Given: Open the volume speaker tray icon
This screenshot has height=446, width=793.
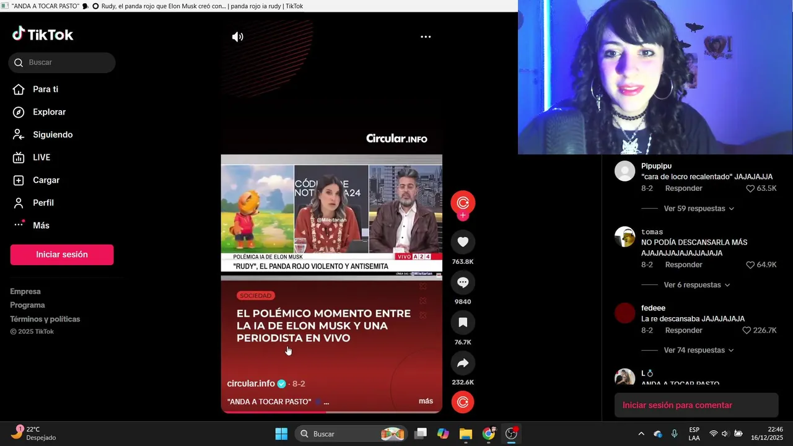Looking at the screenshot, I should [x=725, y=434].
